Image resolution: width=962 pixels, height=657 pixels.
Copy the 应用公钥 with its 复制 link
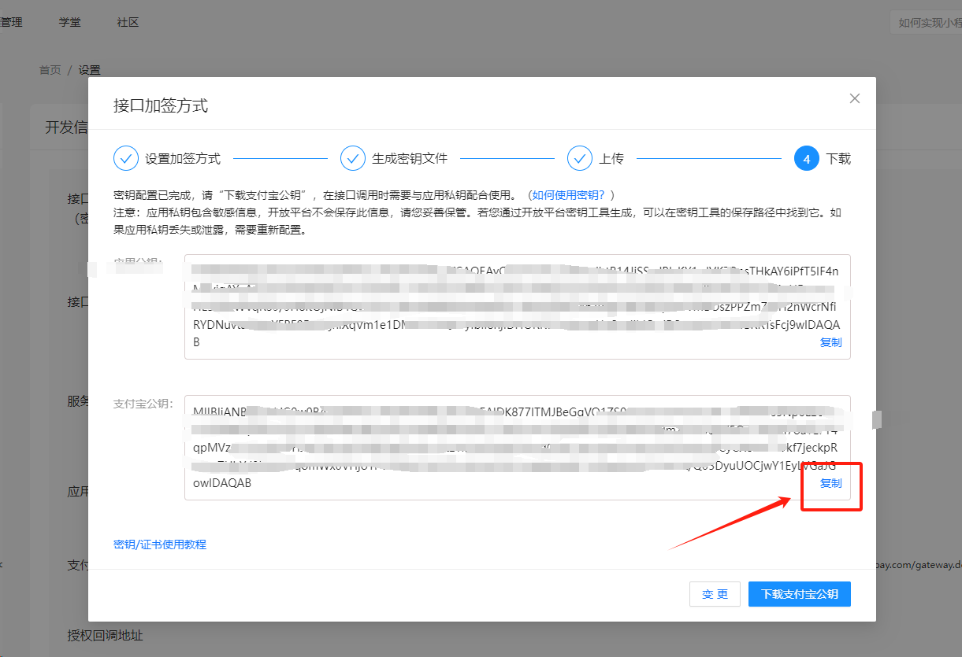click(x=830, y=342)
